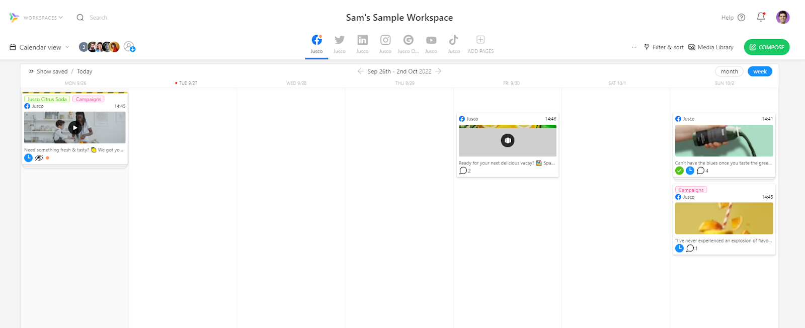
Task: Click clock icon on Sunday 14:45 post
Action: [679, 248]
